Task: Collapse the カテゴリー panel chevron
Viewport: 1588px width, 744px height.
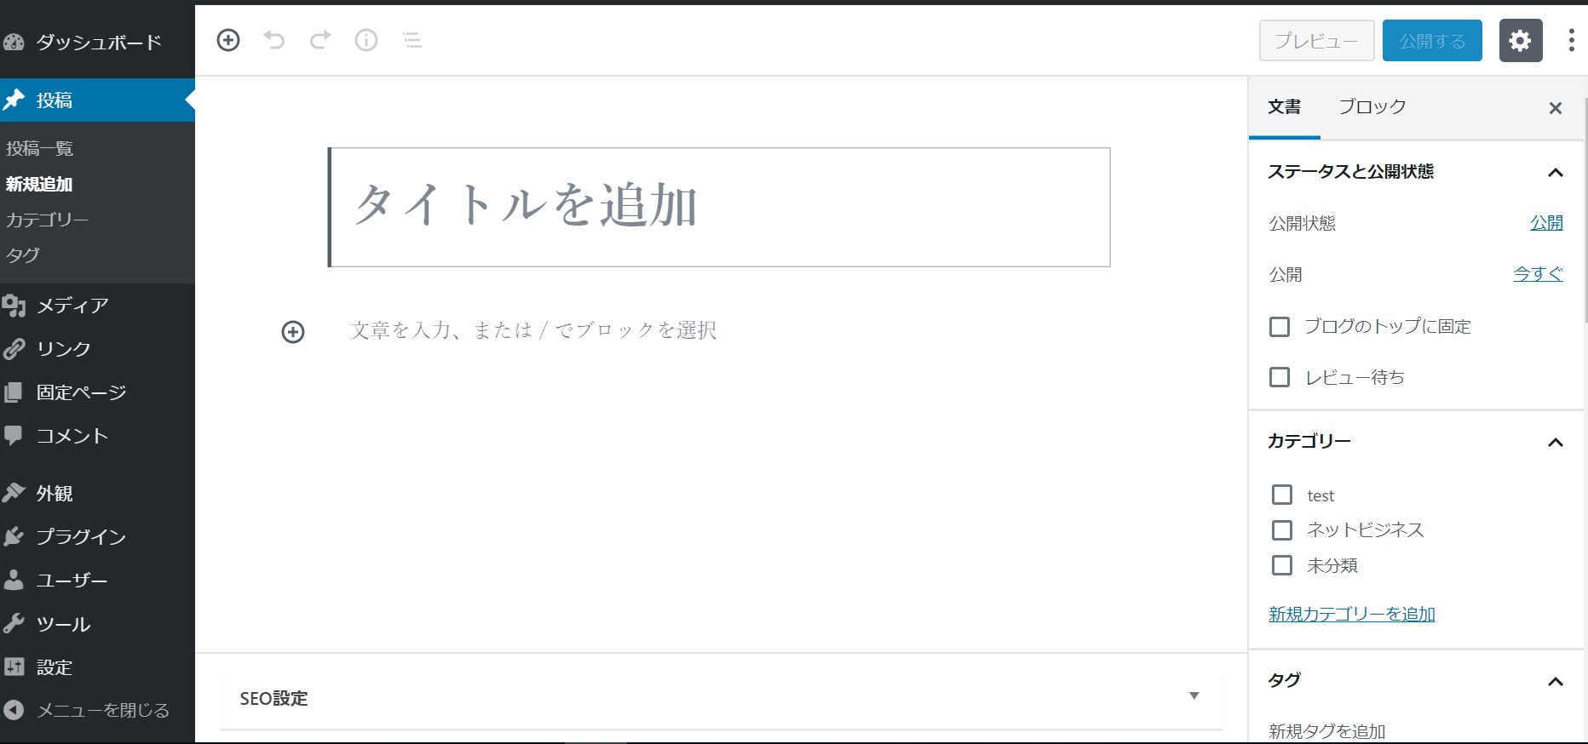Action: (1555, 443)
